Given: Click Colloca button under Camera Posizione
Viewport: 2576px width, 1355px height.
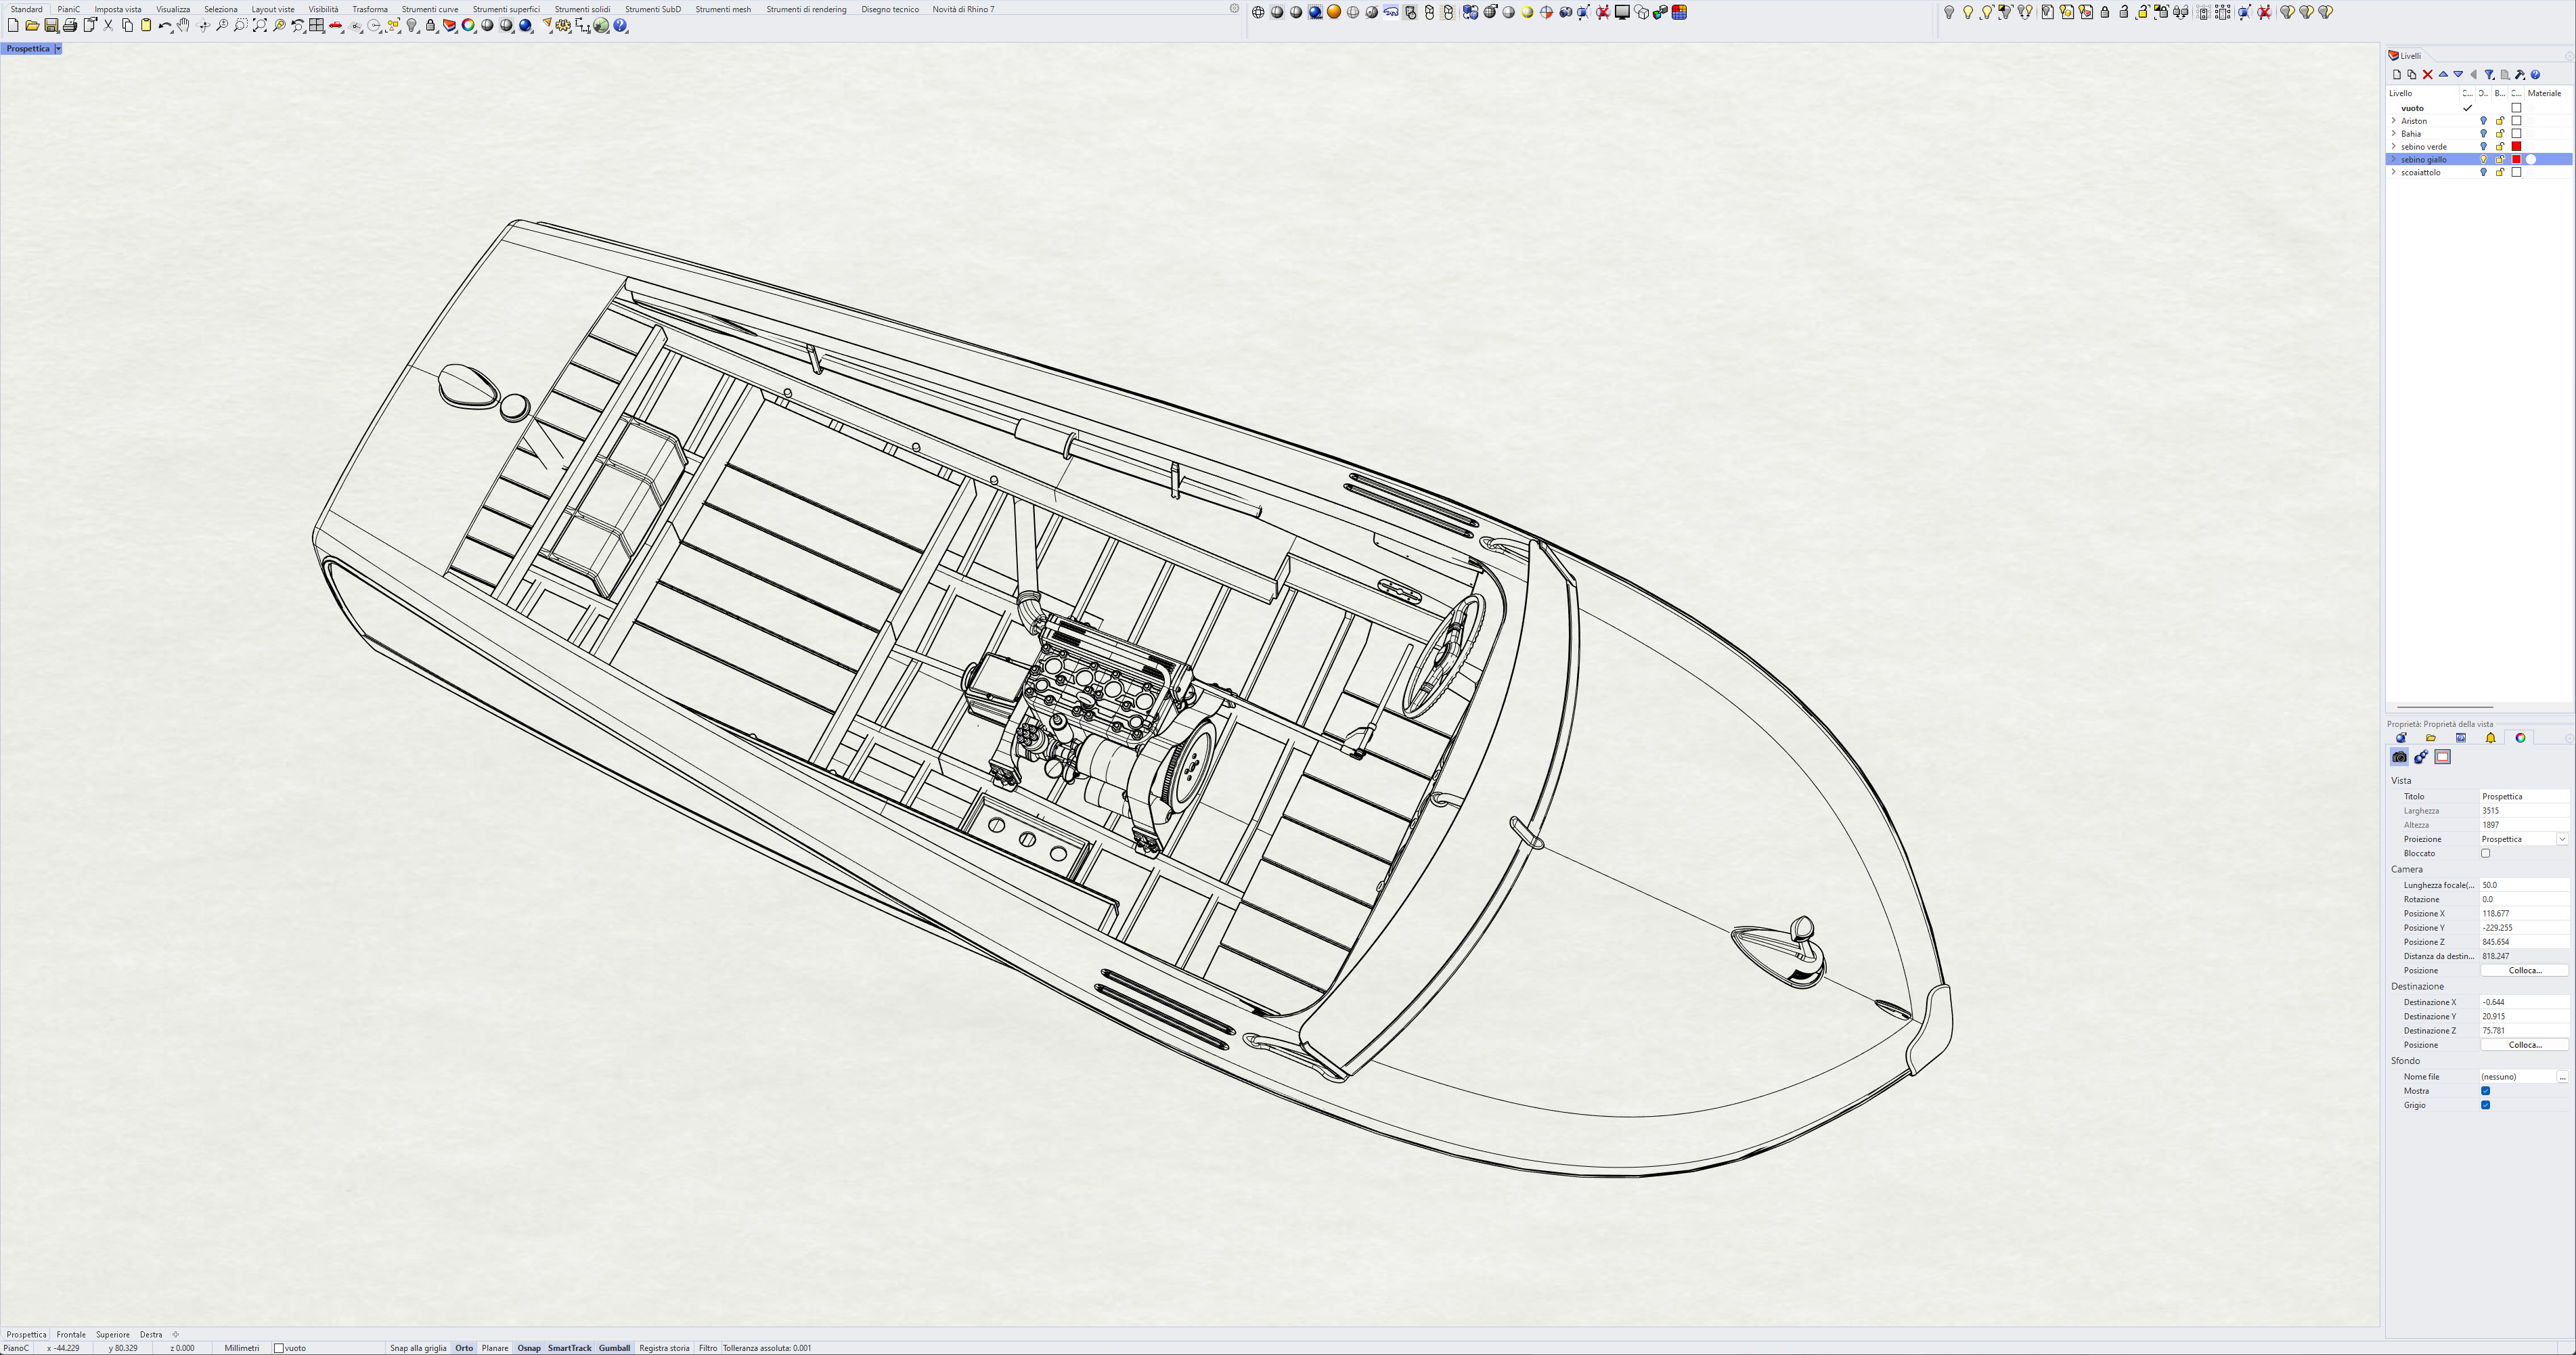Looking at the screenshot, I should tap(2524, 970).
